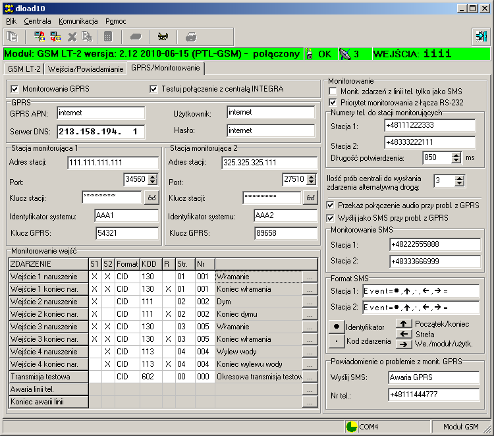Click the connection icon at toolbar right
The width and height of the screenshot is (494, 436).
click(481, 36)
